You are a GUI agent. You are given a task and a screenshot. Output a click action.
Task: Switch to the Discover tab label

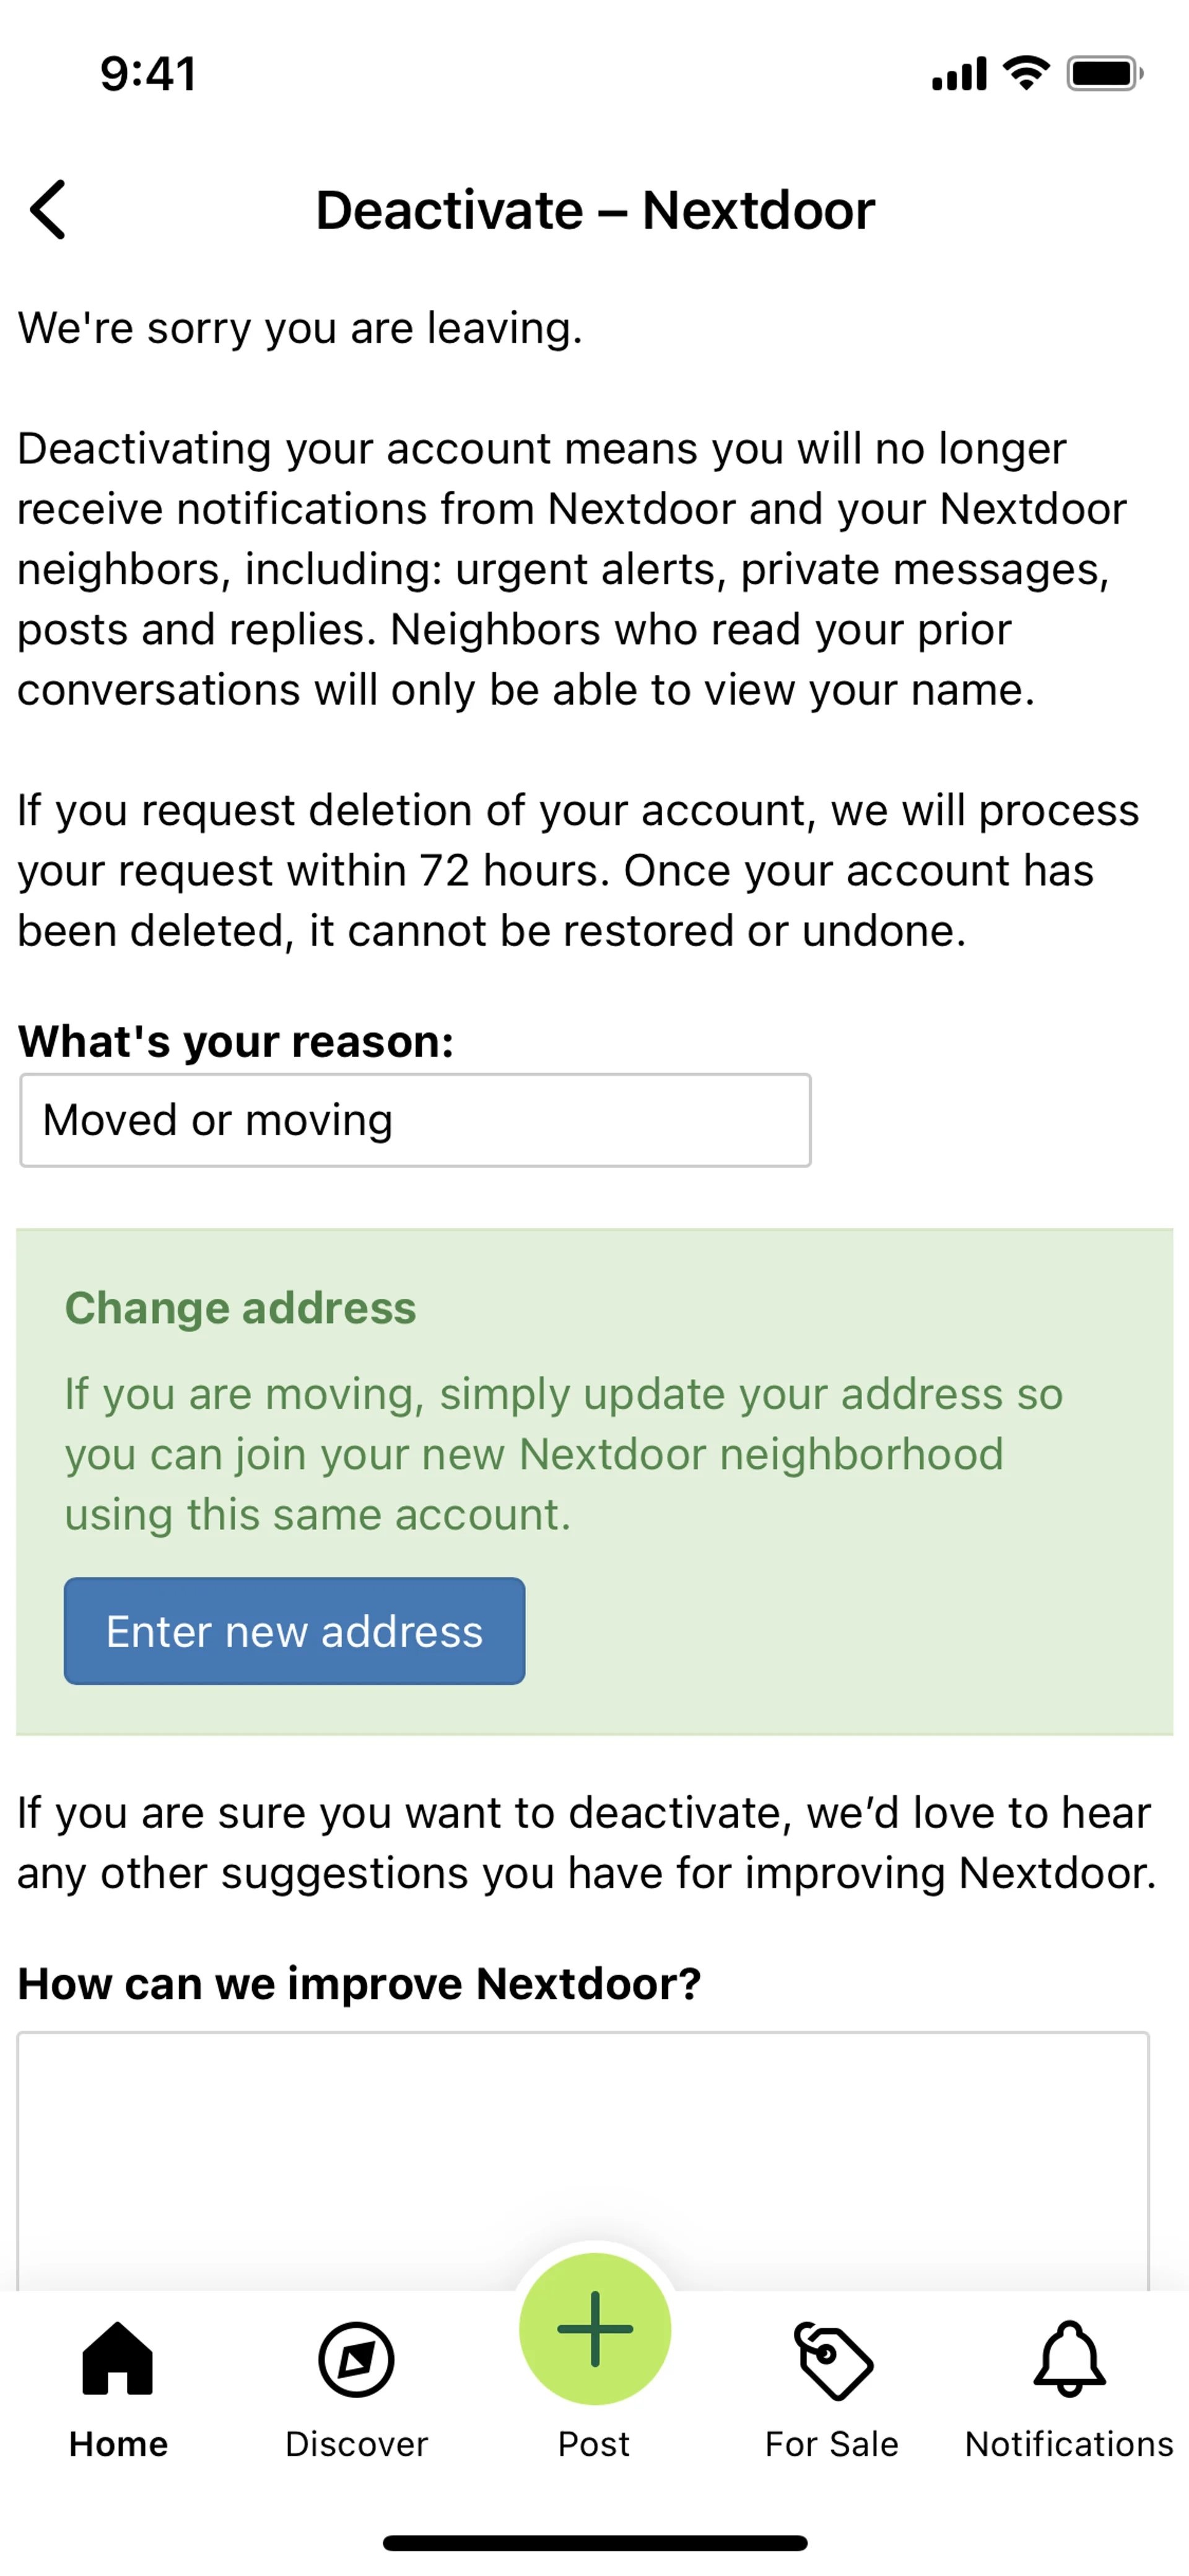[x=355, y=2444]
